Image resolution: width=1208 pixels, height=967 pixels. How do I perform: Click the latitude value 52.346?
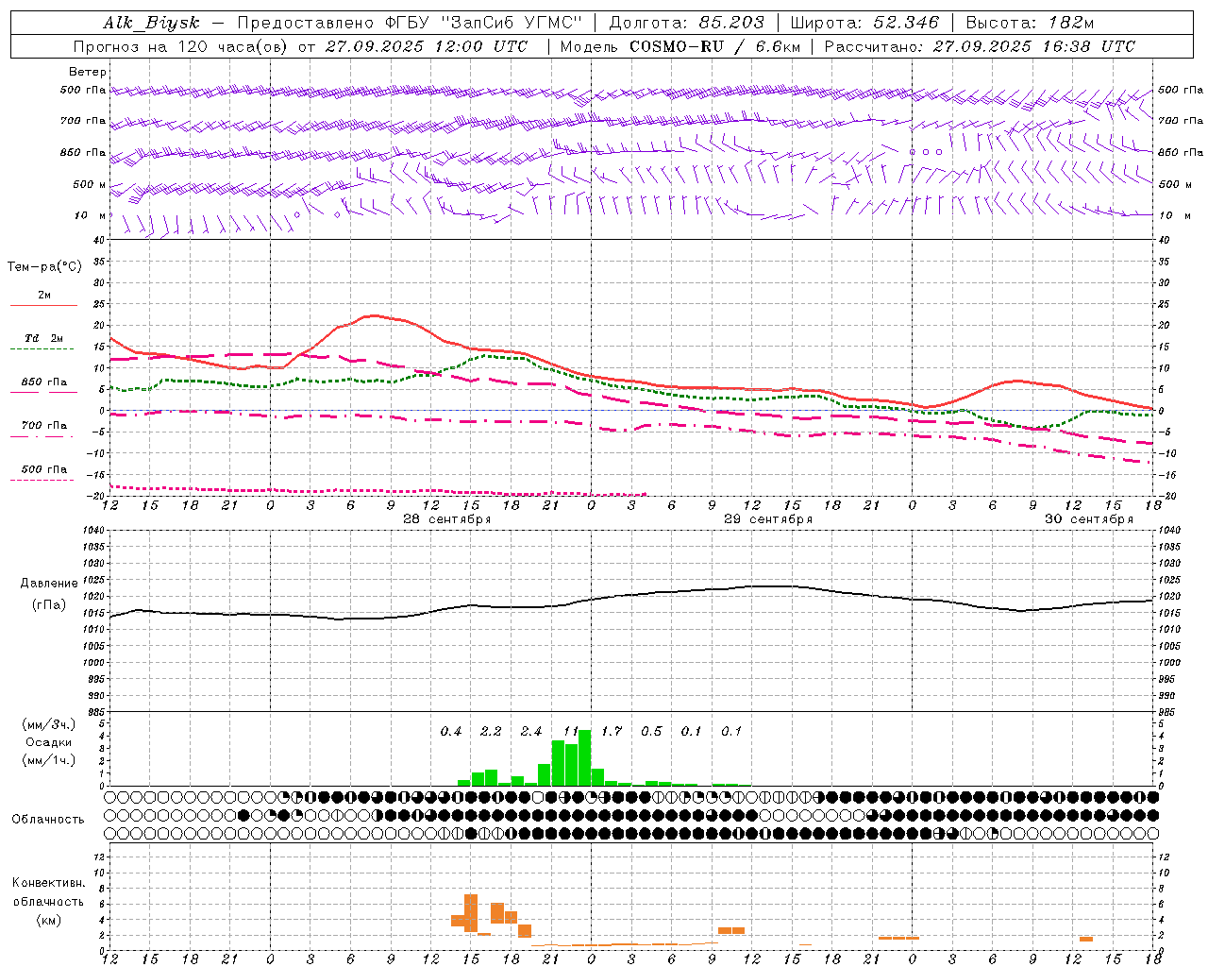[x=906, y=23]
